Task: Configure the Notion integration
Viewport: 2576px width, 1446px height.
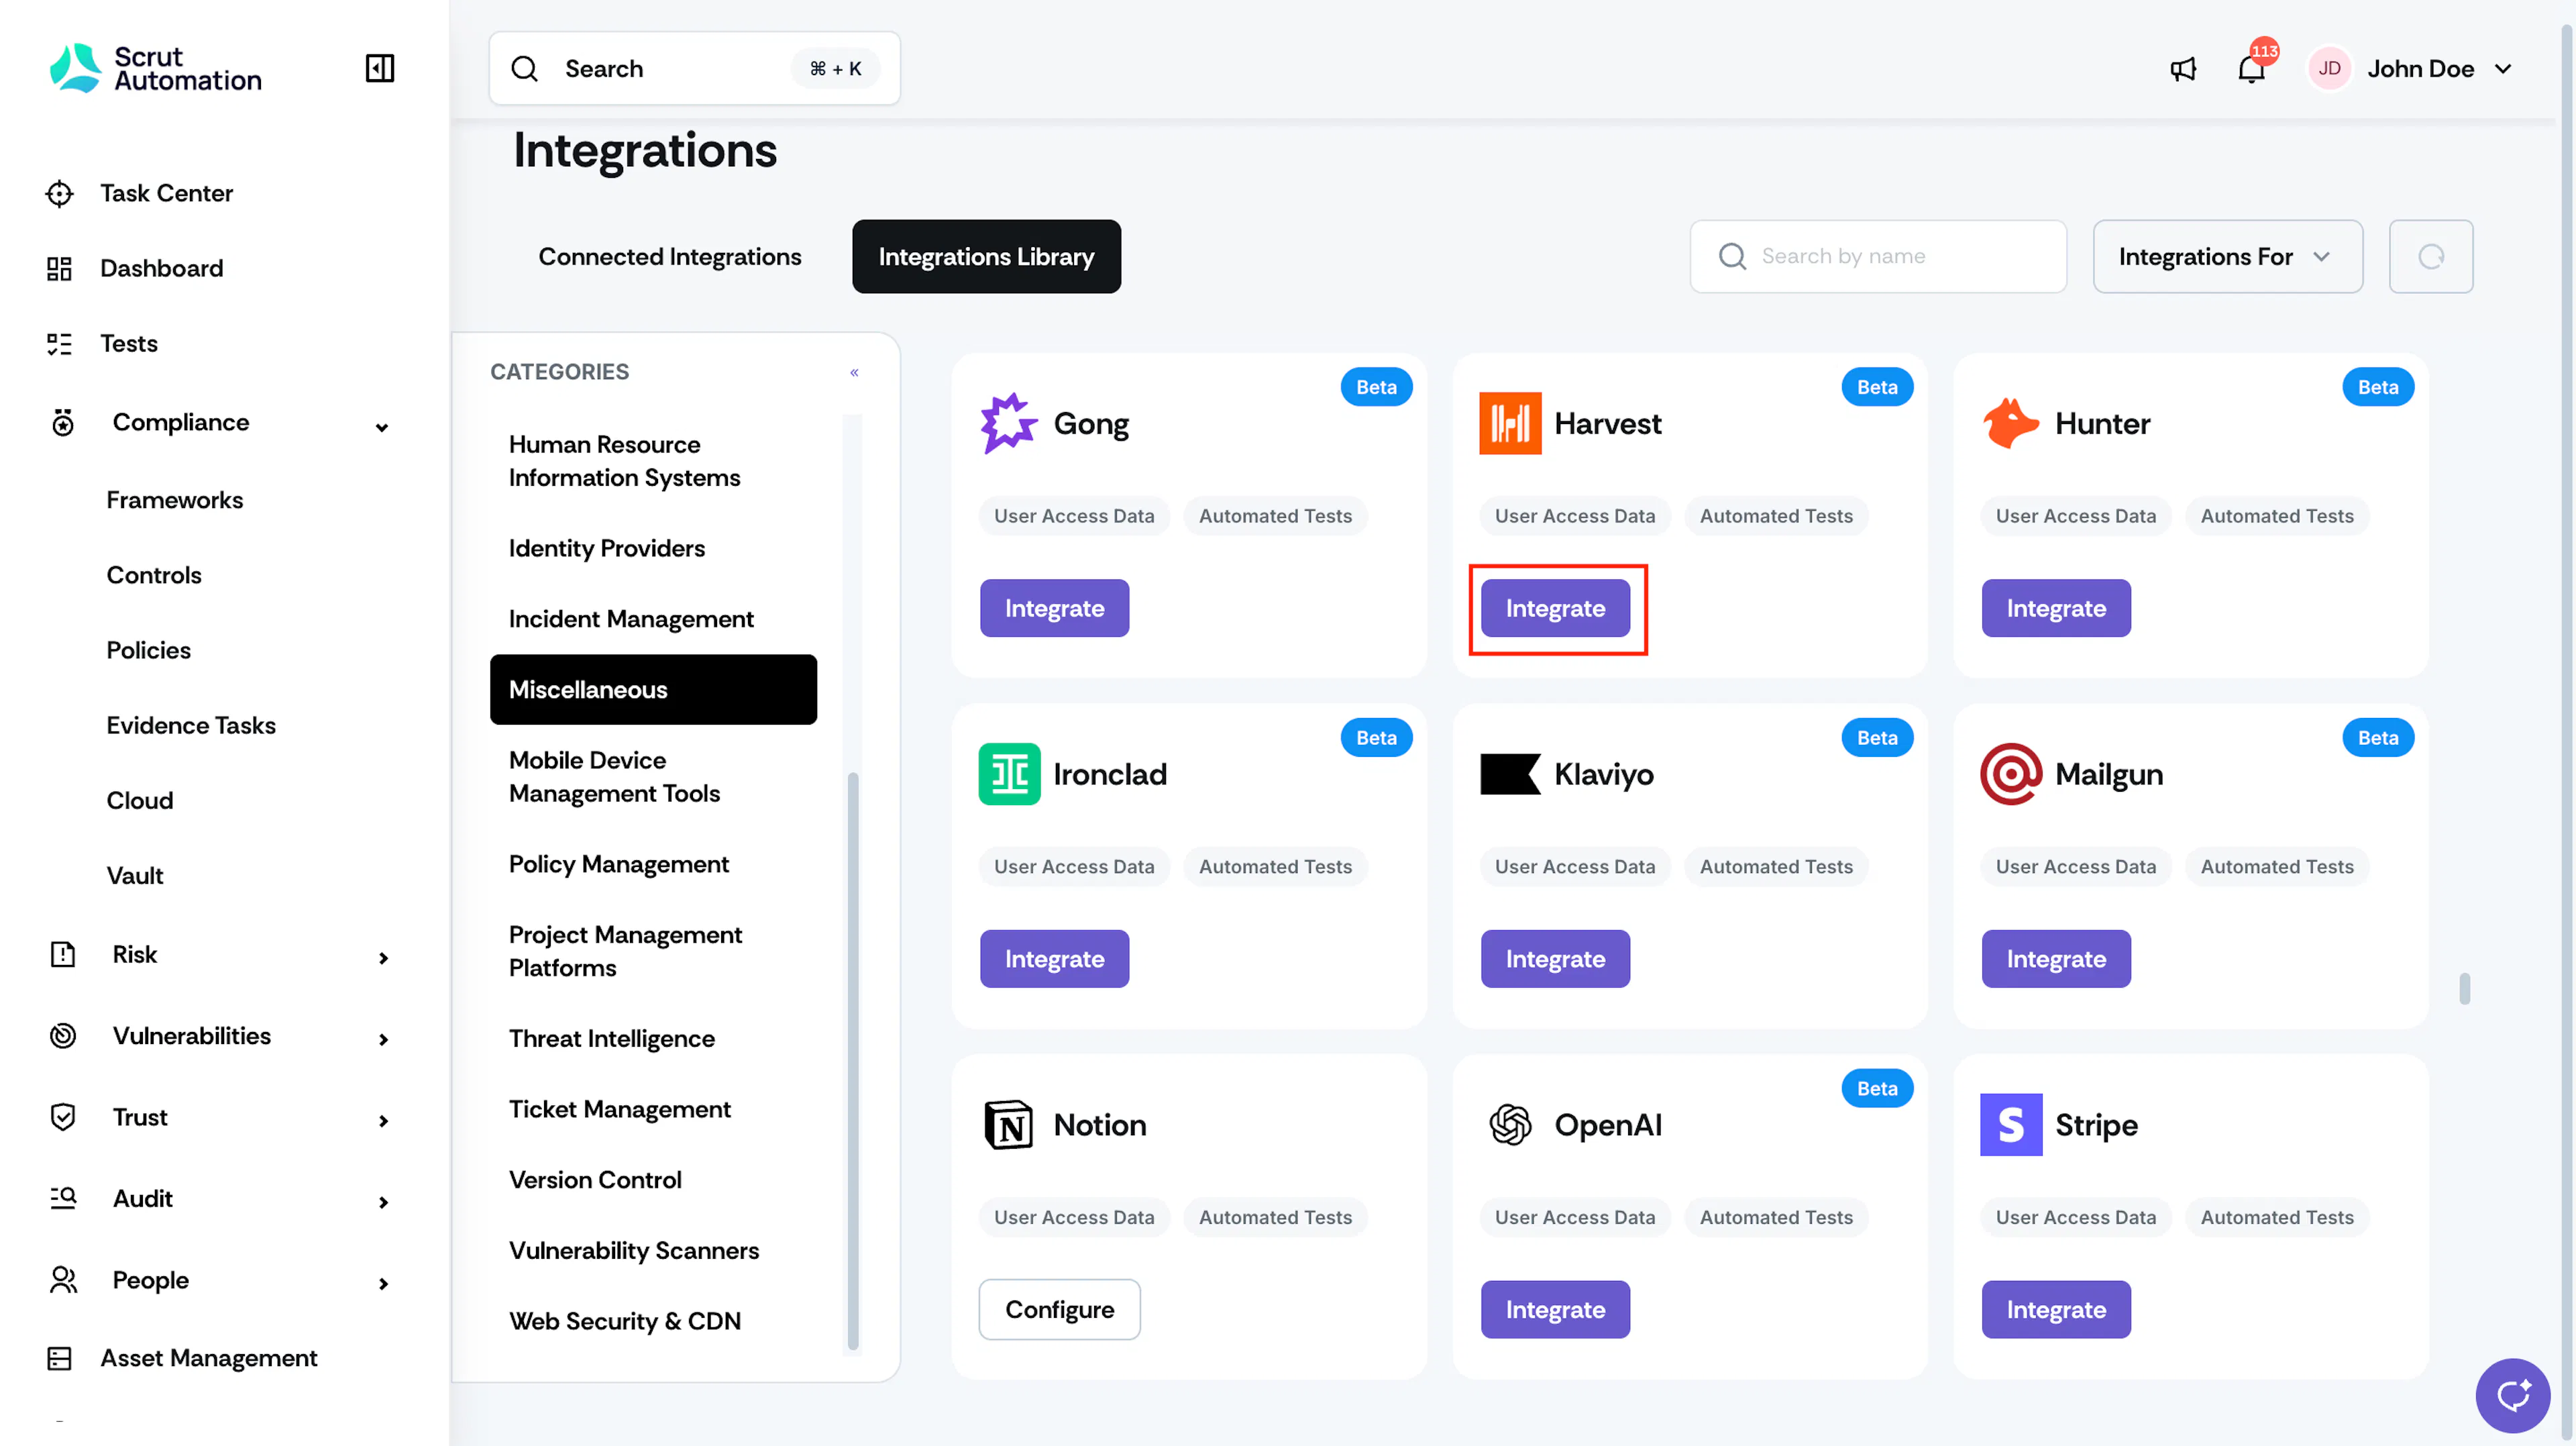Action: coord(1059,1310)
